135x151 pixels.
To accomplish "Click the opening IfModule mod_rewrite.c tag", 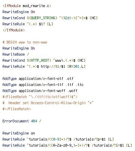I will (27, 6).
